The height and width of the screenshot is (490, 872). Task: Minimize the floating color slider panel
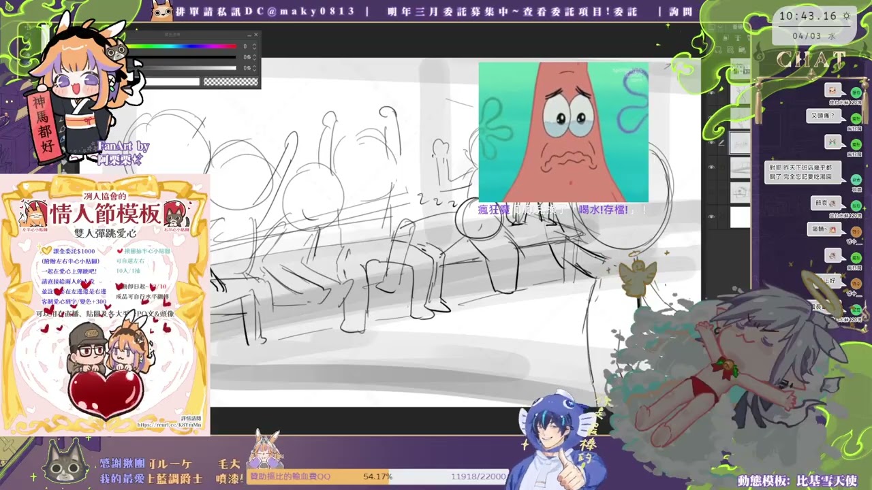click(x=248, y=35)
